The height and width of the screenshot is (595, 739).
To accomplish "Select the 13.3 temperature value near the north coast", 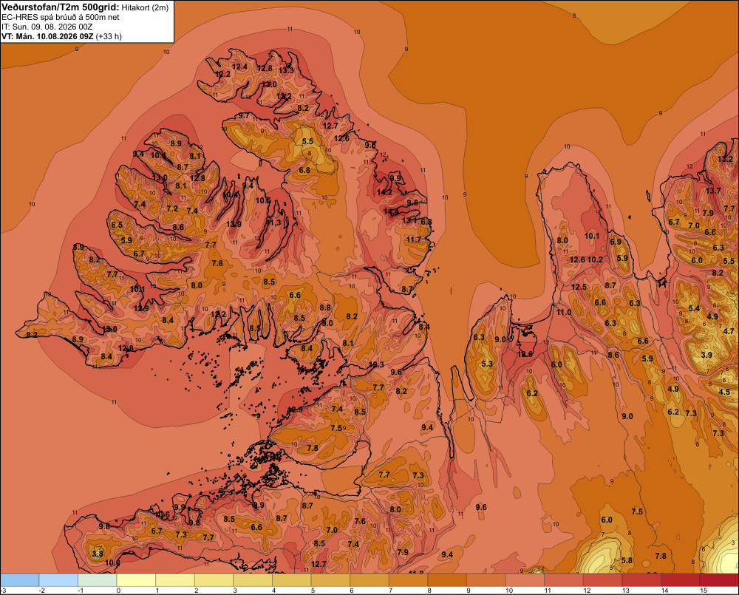I will (286, 70).
